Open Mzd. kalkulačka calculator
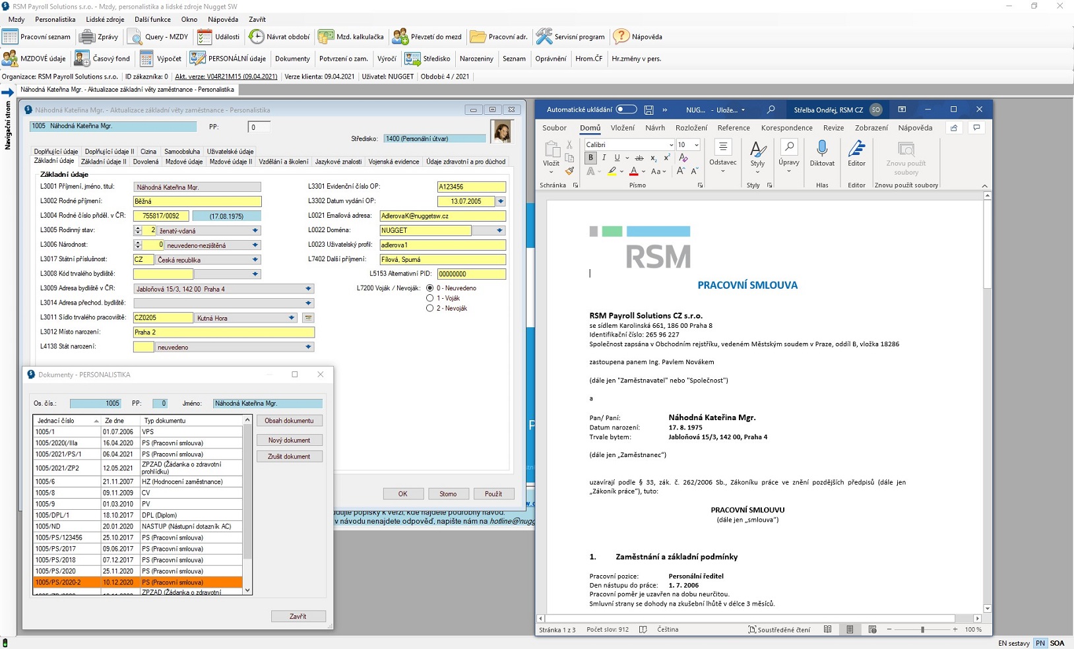This screenshot has height=649, width=1074. coord(350,37)
